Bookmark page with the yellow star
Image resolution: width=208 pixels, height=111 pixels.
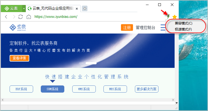tap(175, 17)
